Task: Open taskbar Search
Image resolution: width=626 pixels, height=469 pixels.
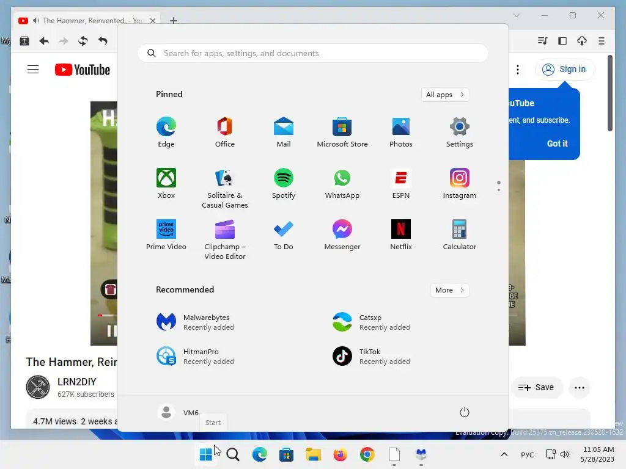Action: pyautogui.click(x=233, y=454)
